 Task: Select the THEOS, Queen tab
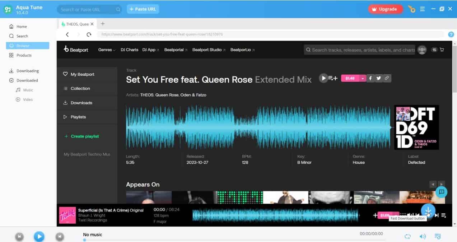coord(76,24)
